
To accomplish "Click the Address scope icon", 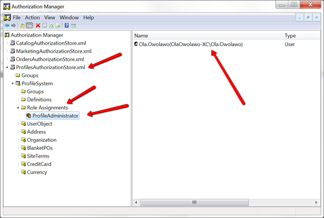I will point(23,131).
